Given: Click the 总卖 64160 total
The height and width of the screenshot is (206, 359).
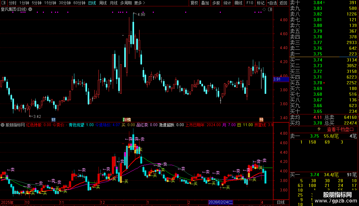Looking at the screenshot, I should click(341, 117).
